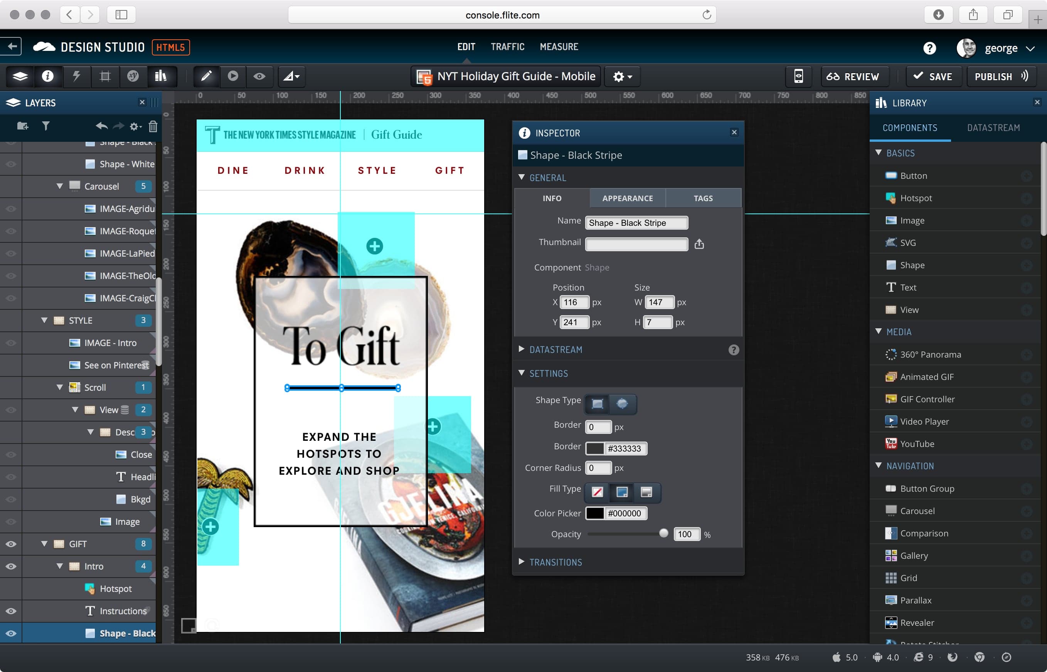Click the undo arrow in Layers toolbar
This screenshot has height=672, width=1047.
click(101, 126)
